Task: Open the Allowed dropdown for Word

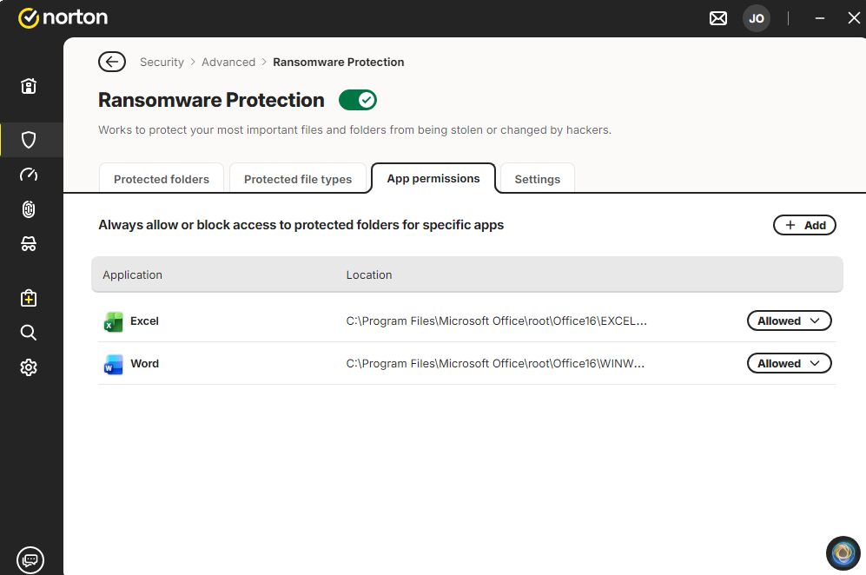Action: click(790, 363)
